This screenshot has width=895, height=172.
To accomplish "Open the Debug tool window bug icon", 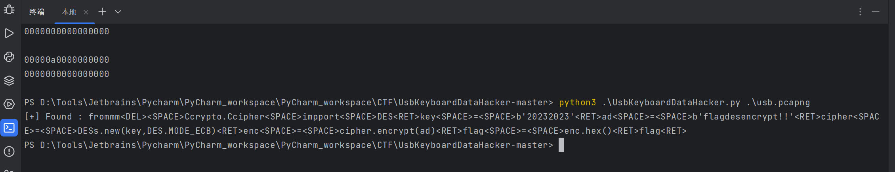I will (x=9, y=9).
